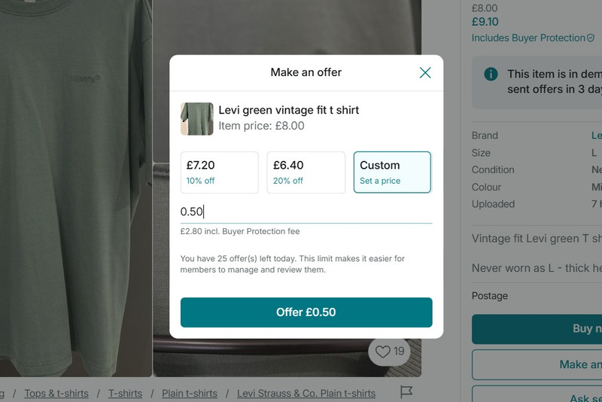Open the Tops & t-shirts breadcrumb
The height and width of the screenshot is (402, 602).
tap(56, 393)
